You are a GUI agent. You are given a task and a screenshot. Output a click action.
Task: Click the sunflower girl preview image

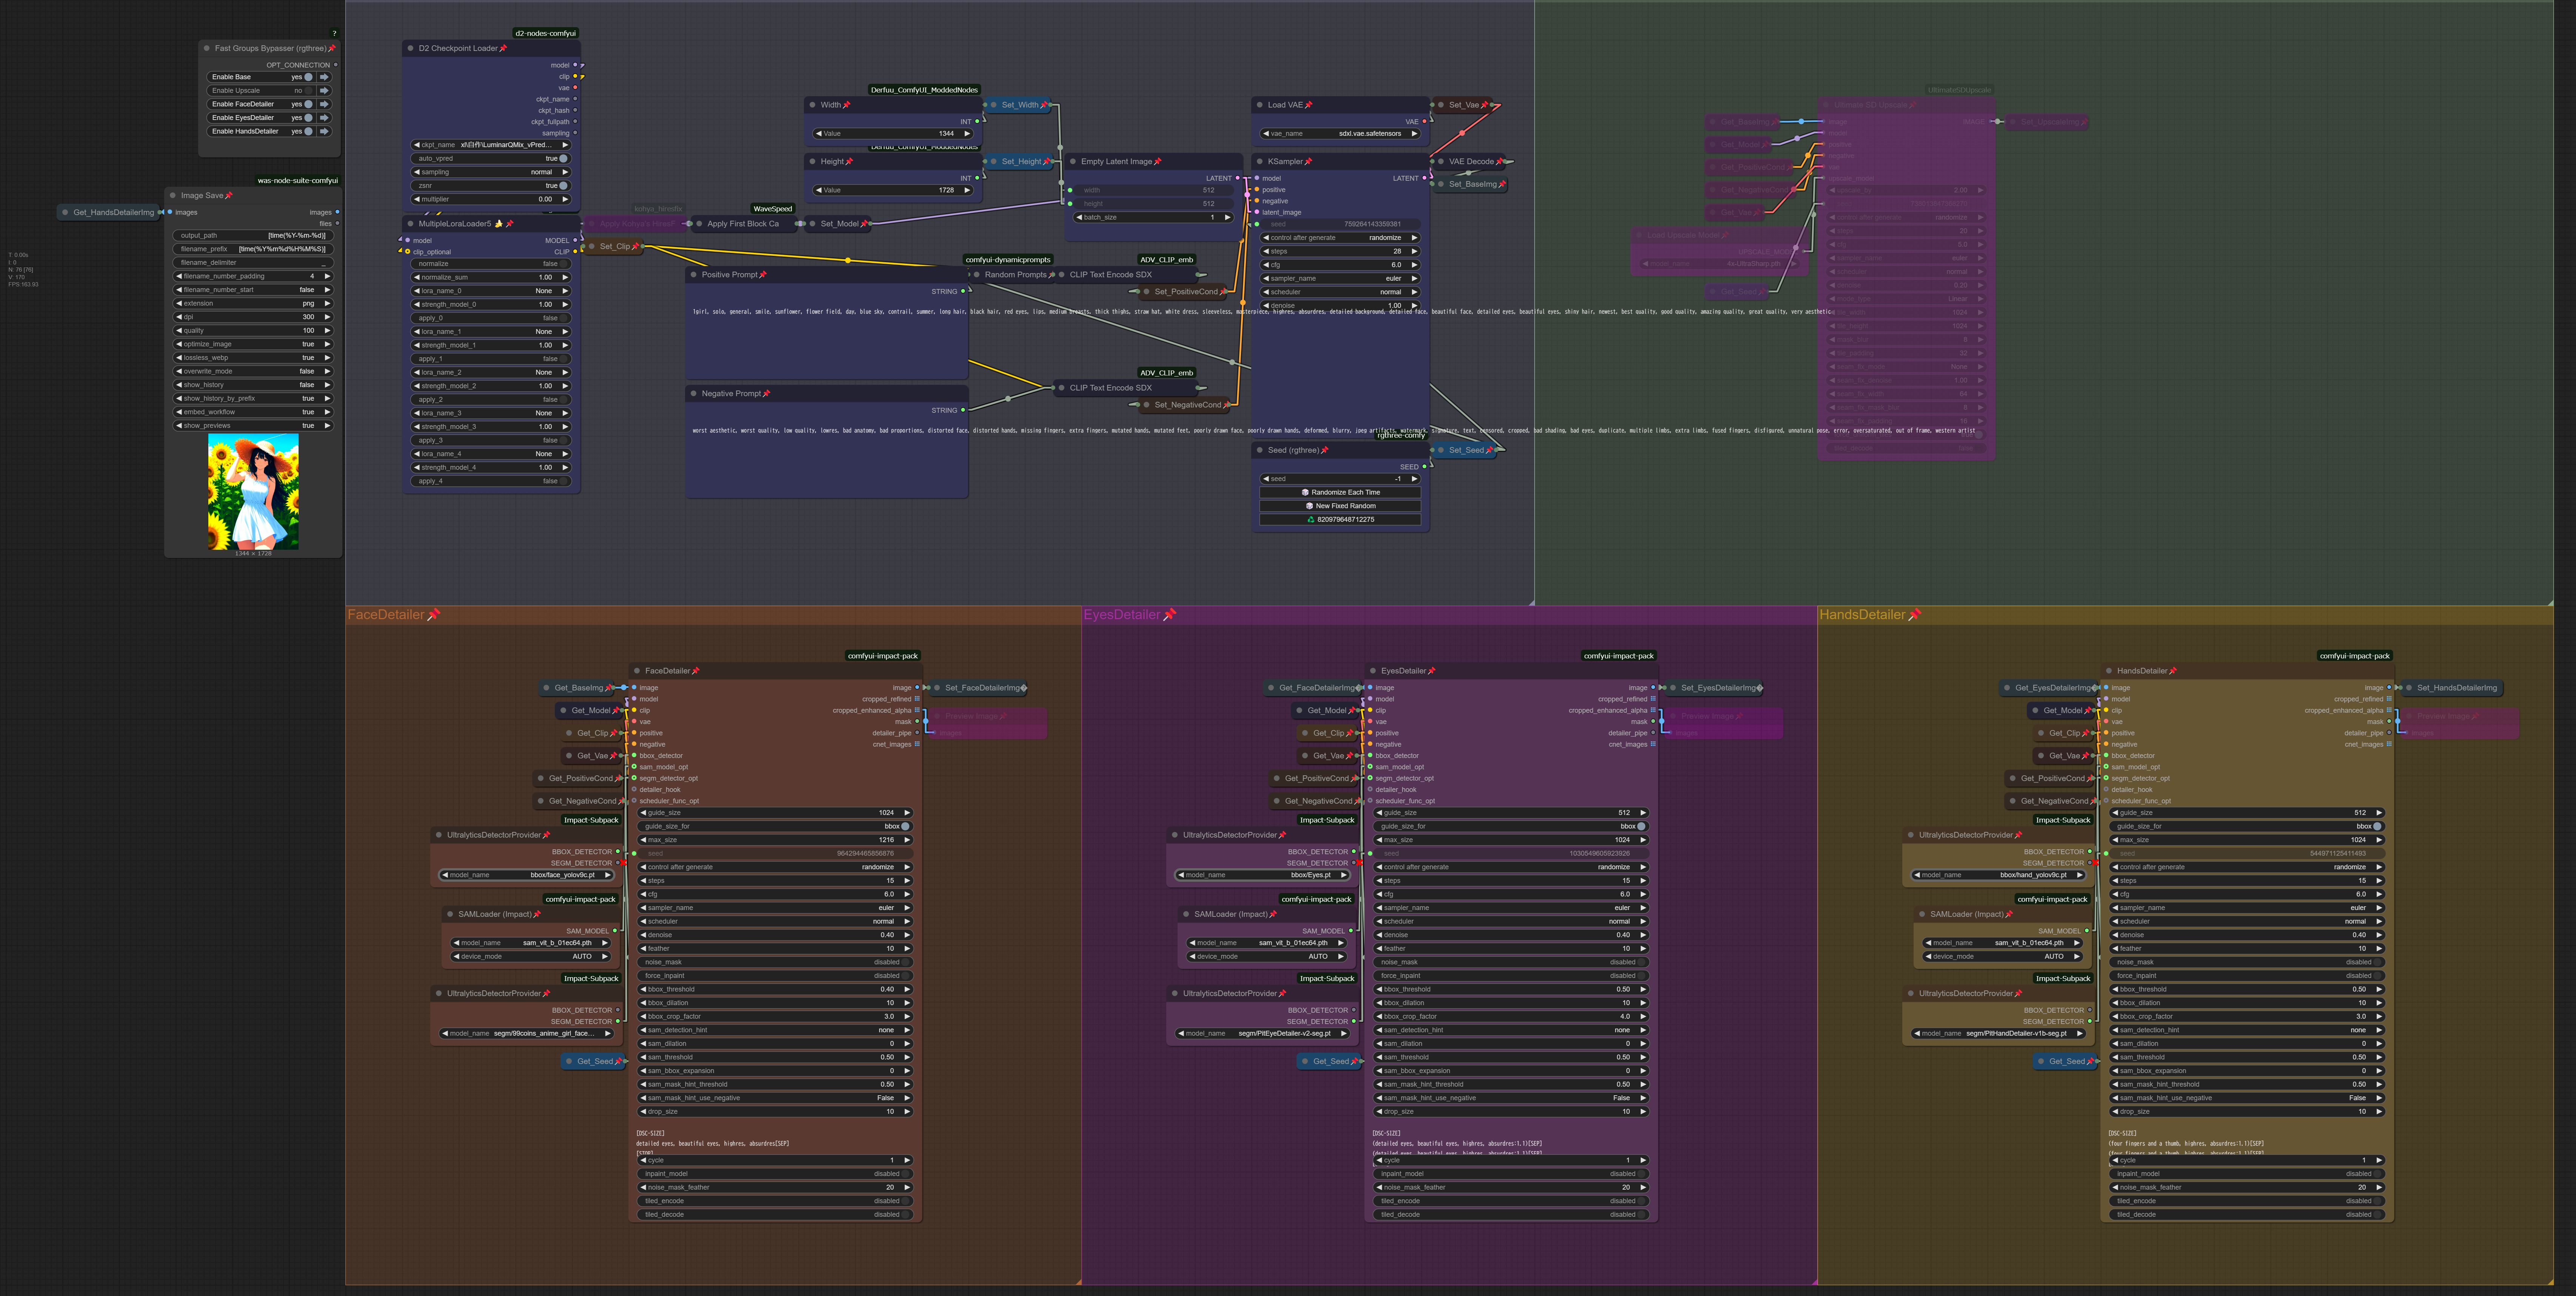point(253,491)
